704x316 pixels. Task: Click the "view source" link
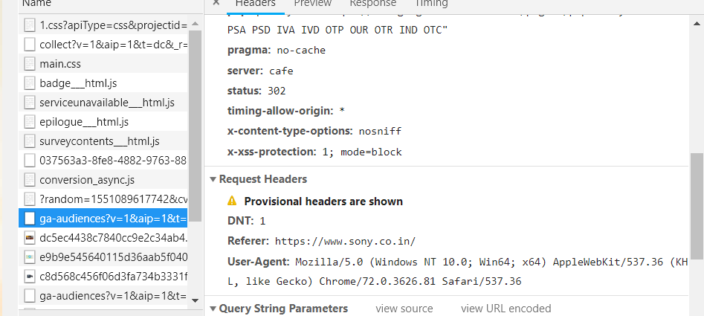[x=404, y=309]
